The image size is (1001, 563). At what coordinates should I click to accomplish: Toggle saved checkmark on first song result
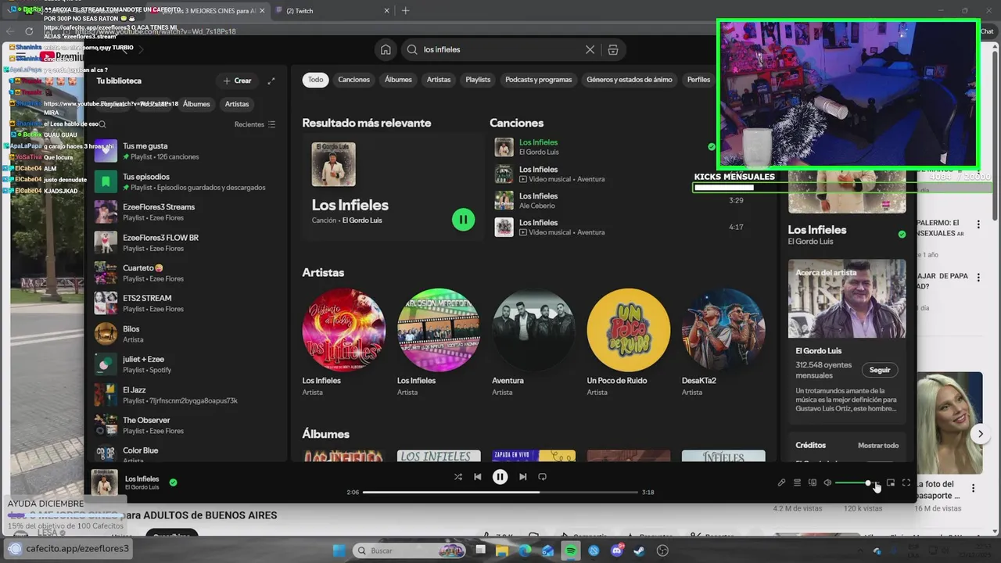pyautogui.click(x=712, y=147)
